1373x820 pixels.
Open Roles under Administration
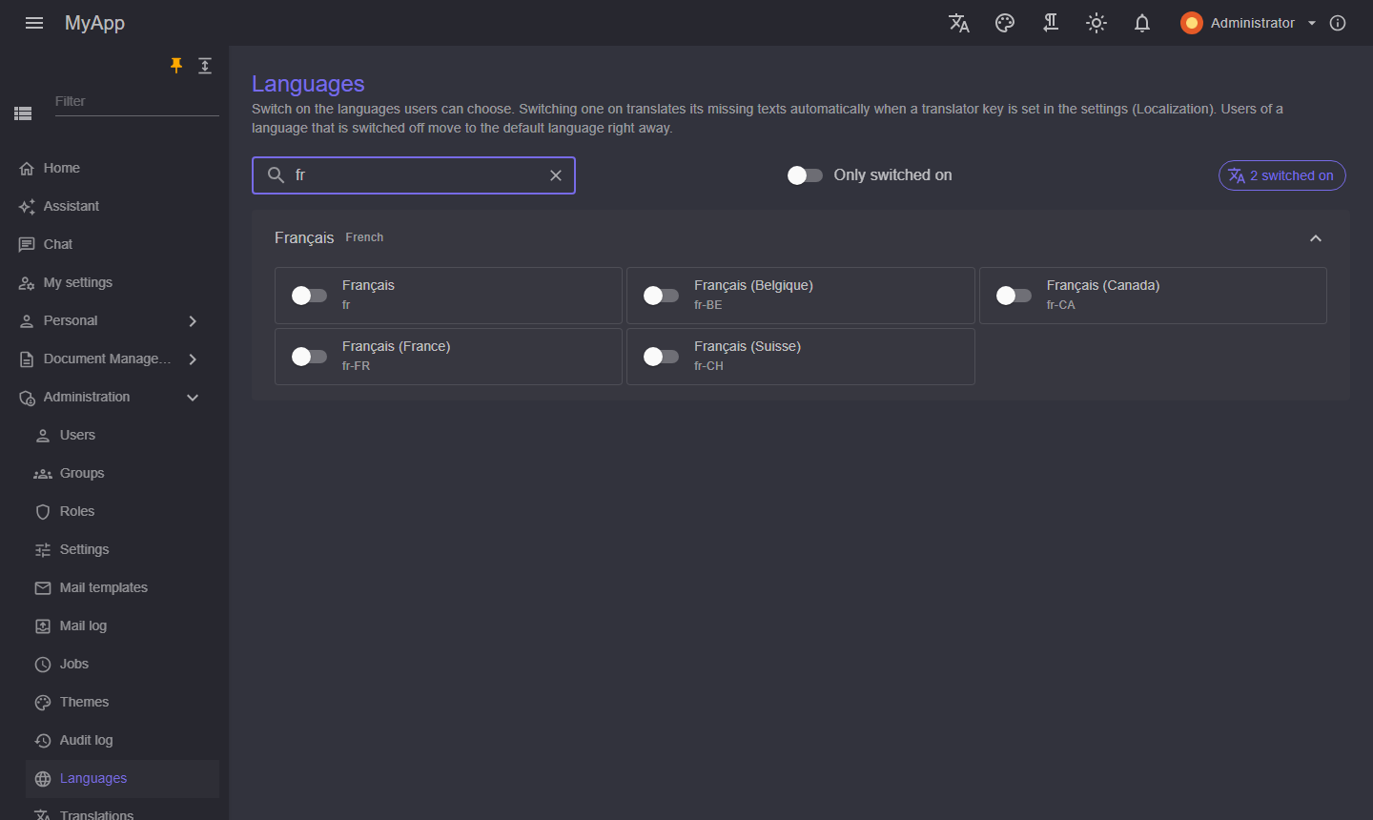pos(122,511)
